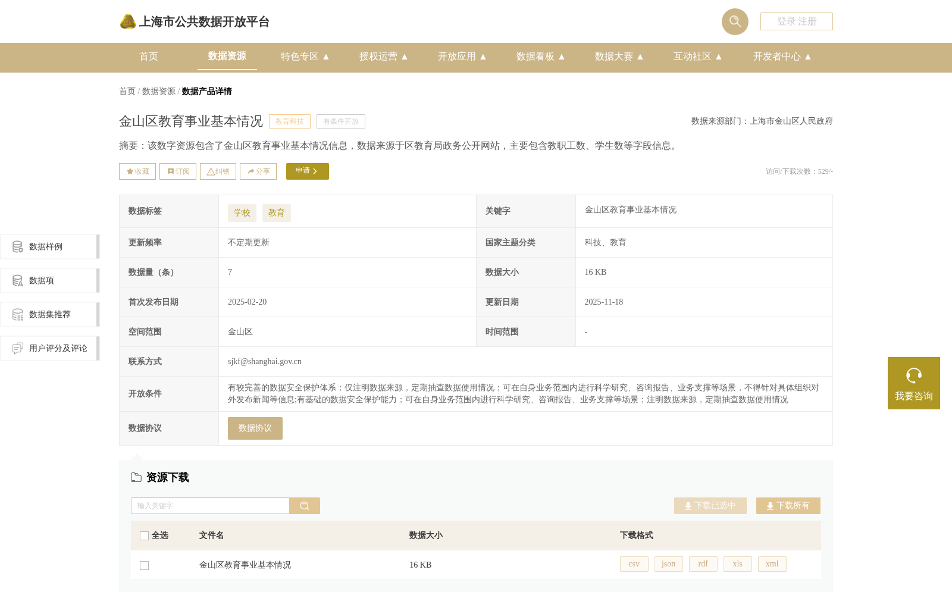The image size is (952, 595).
Task: Click 登录 注册 button
Action: (797, 21)
